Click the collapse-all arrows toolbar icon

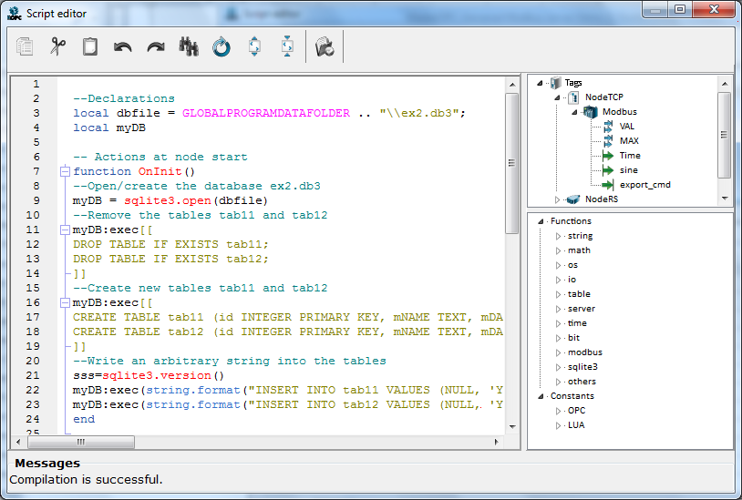pos(287,46)
